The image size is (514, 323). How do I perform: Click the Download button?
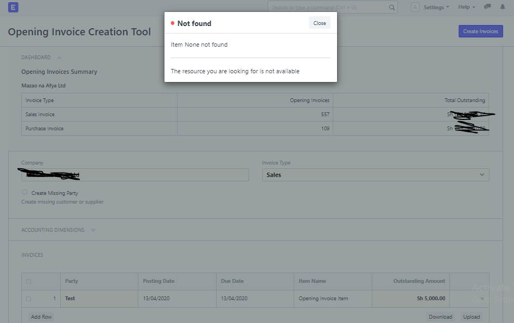[x=440, y=317]
